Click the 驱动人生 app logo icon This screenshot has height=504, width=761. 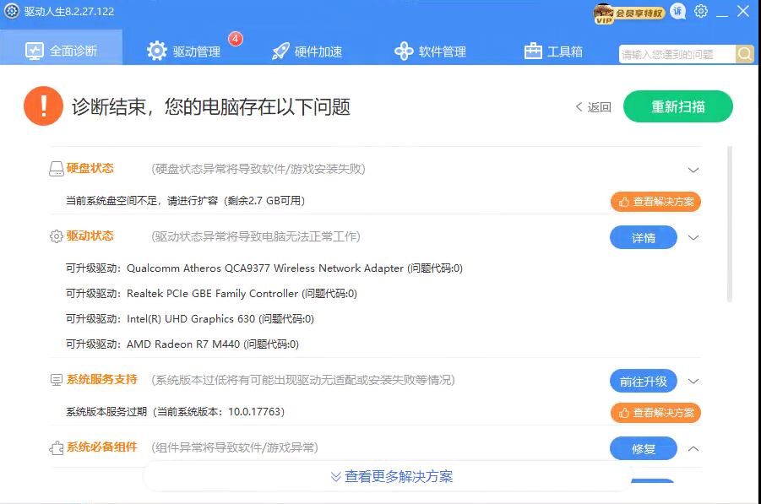(x=12, y=11)
